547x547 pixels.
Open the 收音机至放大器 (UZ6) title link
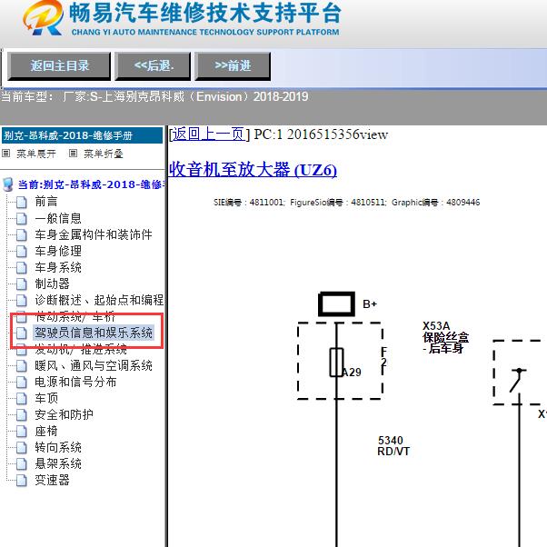pos(253,170)
